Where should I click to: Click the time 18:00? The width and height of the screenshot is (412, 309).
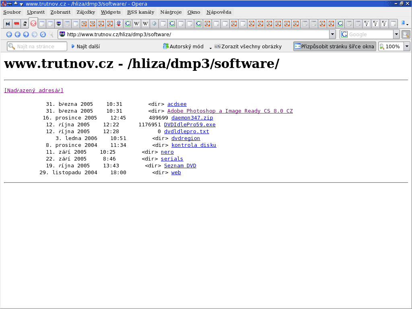pos(118,172)
